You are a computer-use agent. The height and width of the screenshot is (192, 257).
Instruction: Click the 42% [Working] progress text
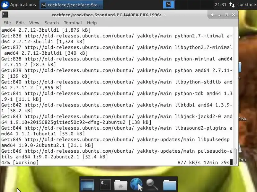coord(20,163)
